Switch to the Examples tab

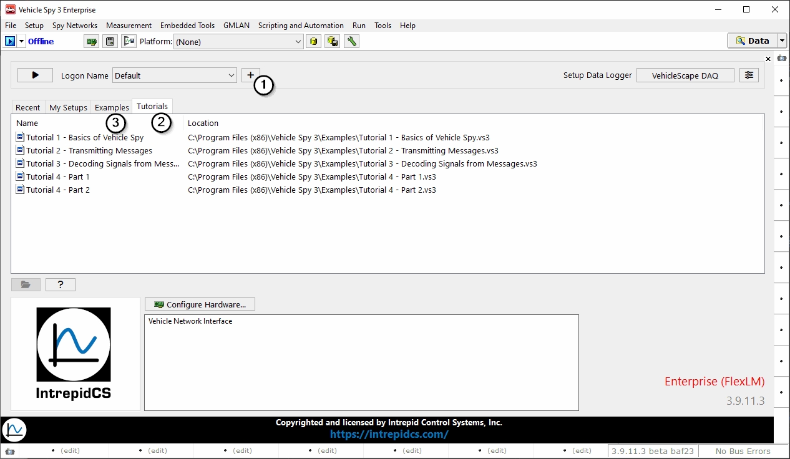[x=112, y=107]
